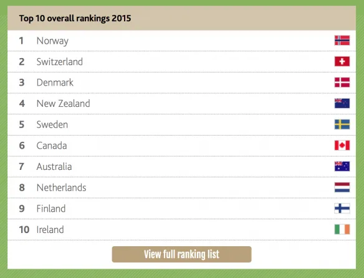Open the Denmark ranking entry
Image resolution: width=364 pixels, height=278 pixels.
point(181,82)
